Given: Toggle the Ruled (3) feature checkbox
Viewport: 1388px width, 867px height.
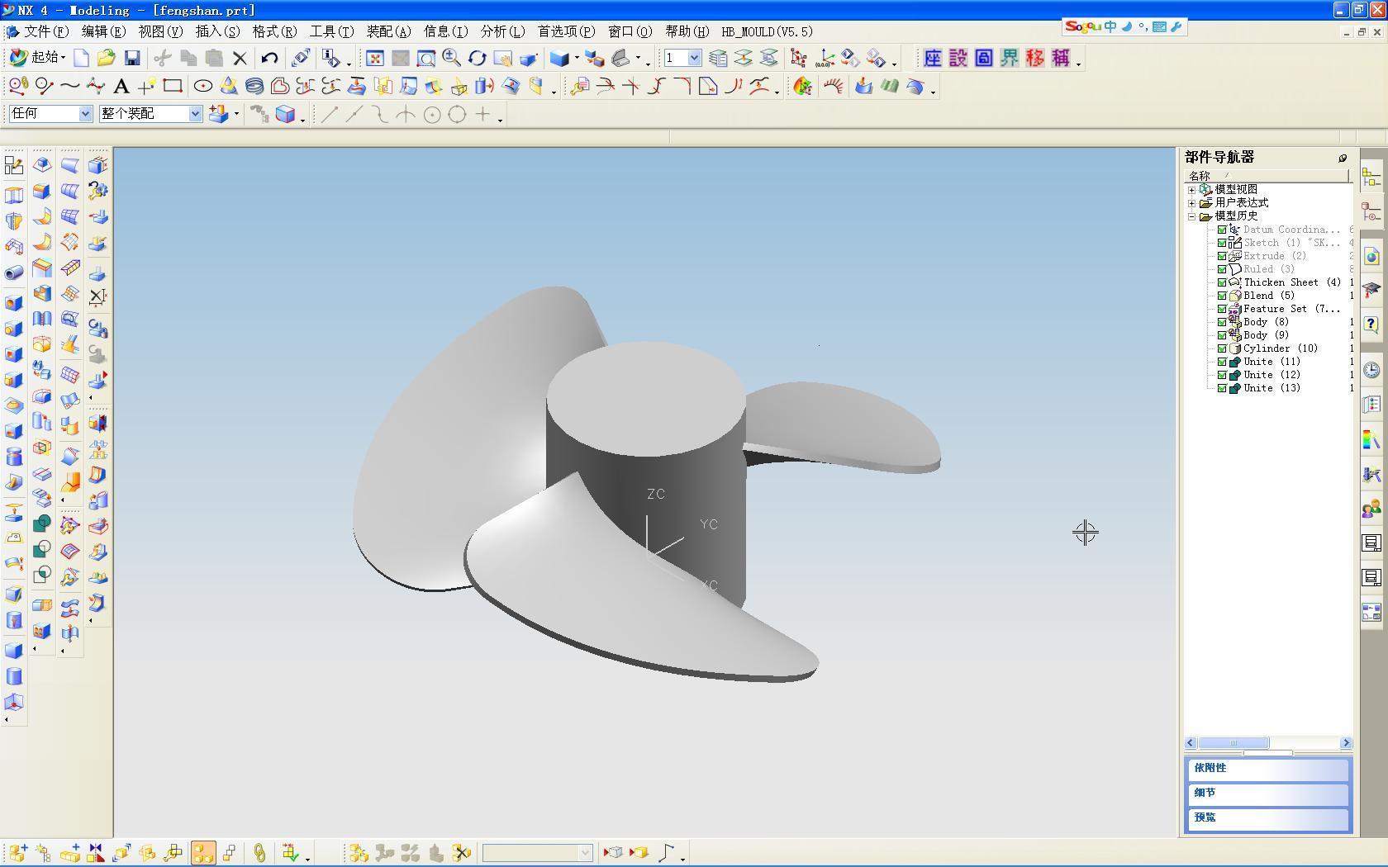Looking at the screenshot, I should 1222,269.
